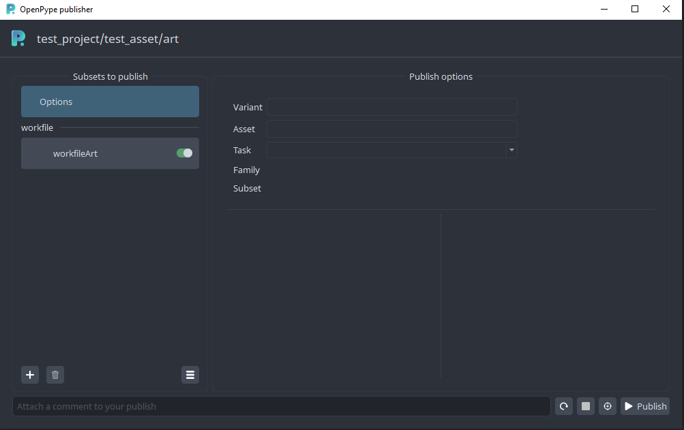The height and width of the screenshot is (430, 684).
Task: Toggle the workfileArt switch off
Action: click(184, 153)
